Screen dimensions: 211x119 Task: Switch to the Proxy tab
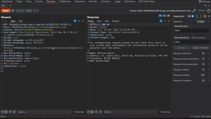coord(29,1)
